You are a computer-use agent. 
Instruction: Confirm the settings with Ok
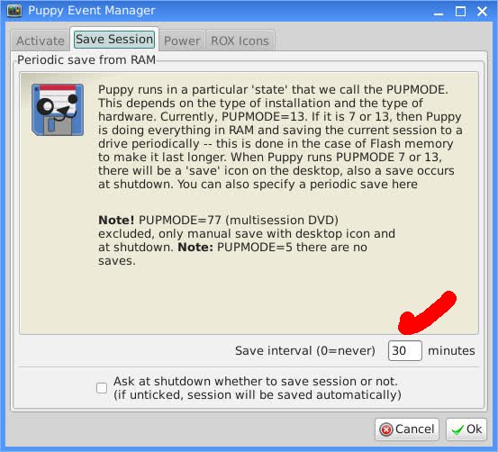466,429
